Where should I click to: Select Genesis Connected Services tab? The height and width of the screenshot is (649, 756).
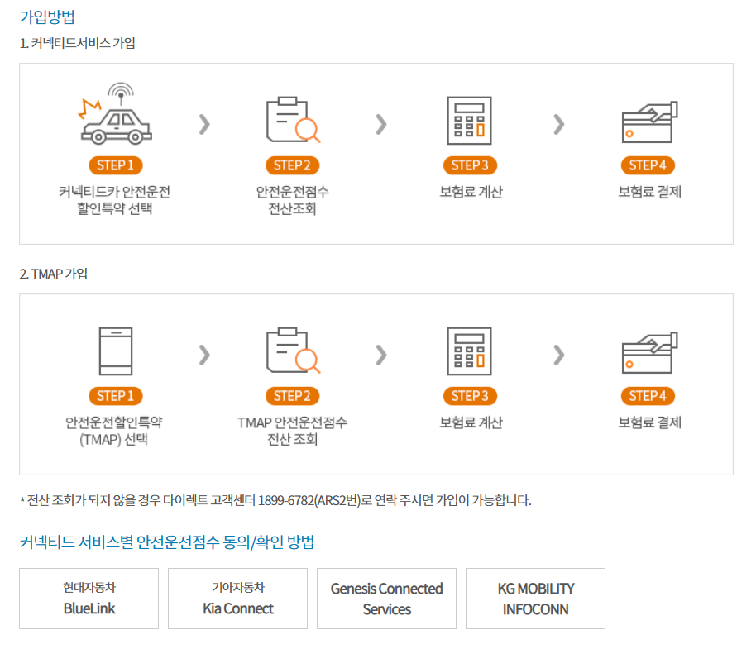(386, 599)
